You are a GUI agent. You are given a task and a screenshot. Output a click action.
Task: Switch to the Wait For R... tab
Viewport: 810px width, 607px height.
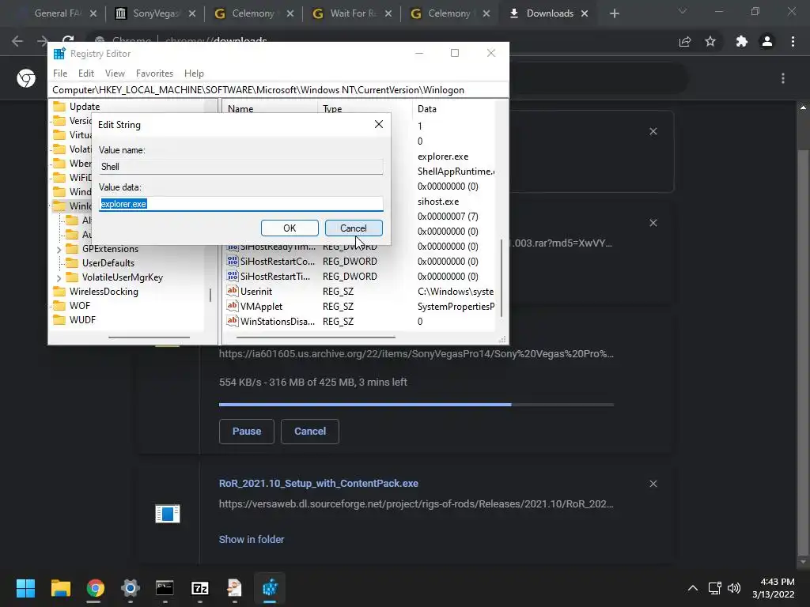[352, 13]
